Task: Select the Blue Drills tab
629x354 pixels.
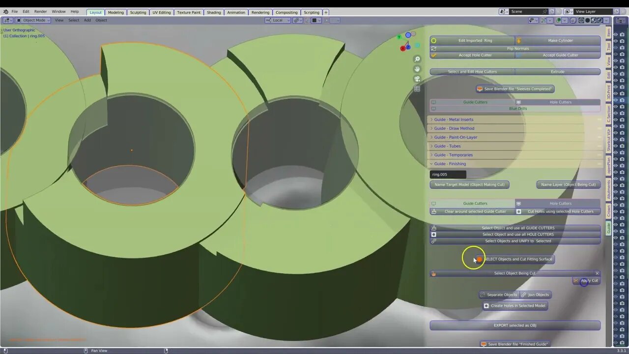Action: click(x=515, y=109)
